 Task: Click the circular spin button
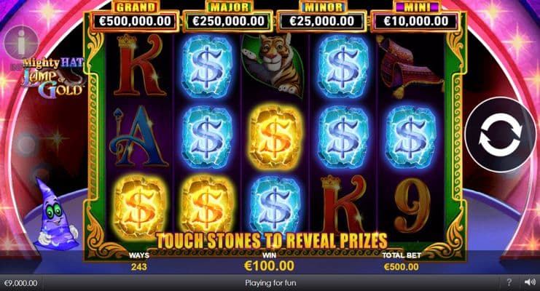[x=501, y=135]
